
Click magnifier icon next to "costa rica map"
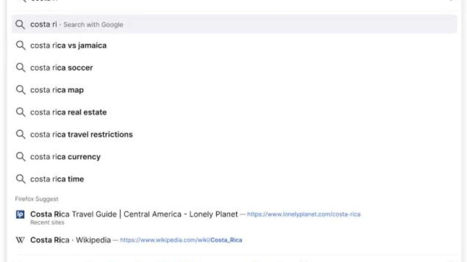tap(20, 90)
